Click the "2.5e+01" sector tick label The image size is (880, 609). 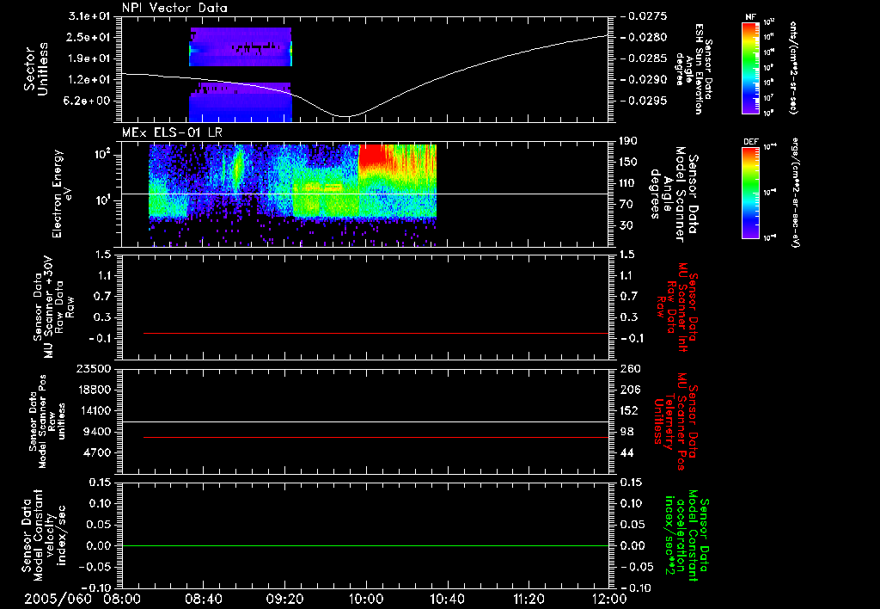pos(89,37)
